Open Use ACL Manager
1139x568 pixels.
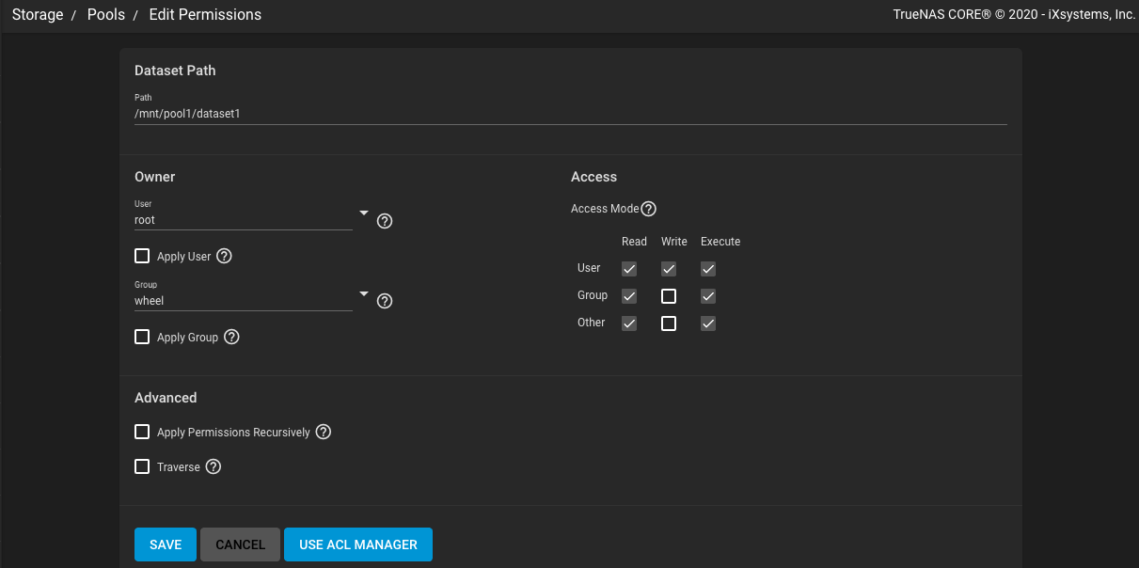(357, 544)
